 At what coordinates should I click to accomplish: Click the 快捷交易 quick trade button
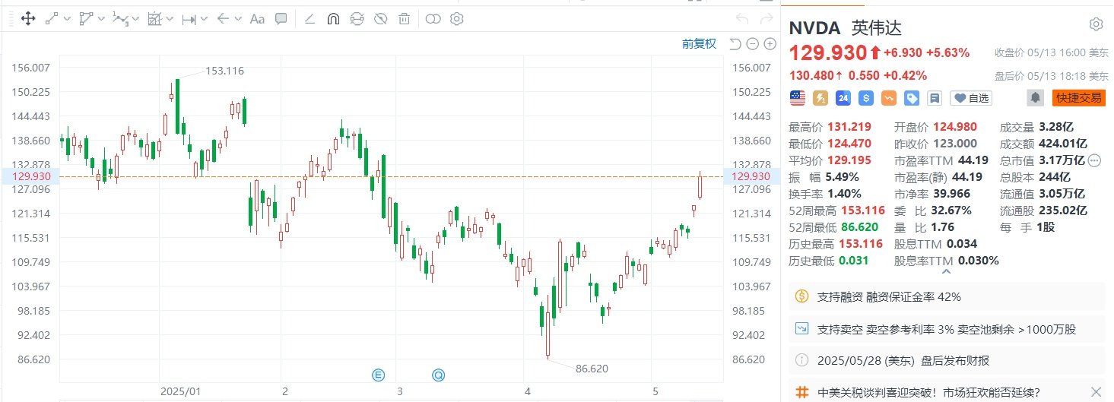[x=1078, y=97]
